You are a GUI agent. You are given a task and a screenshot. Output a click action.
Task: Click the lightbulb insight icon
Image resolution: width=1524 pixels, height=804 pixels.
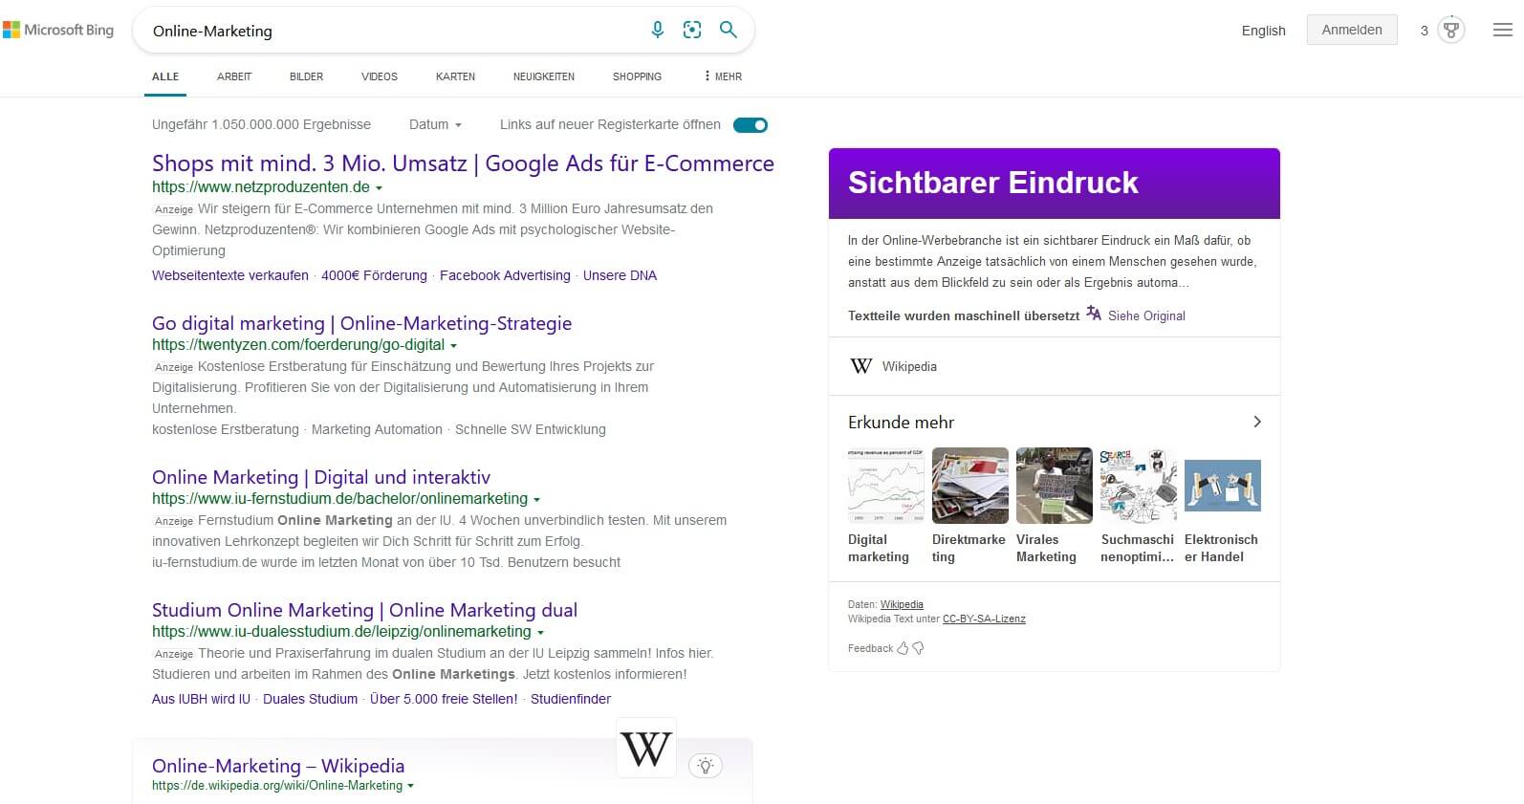pos(706,765)
